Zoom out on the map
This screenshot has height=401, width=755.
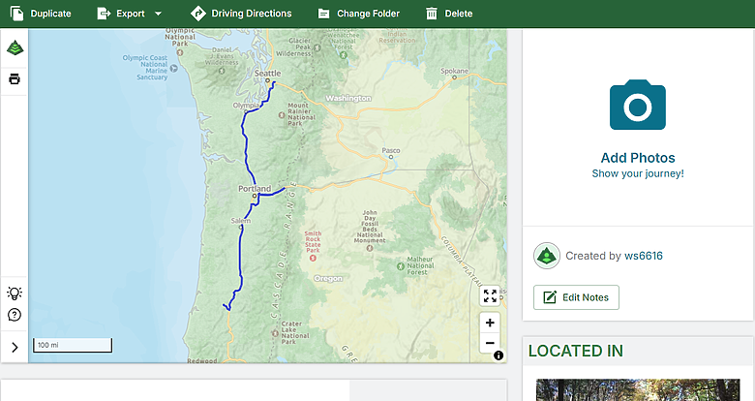coord(490,343)
